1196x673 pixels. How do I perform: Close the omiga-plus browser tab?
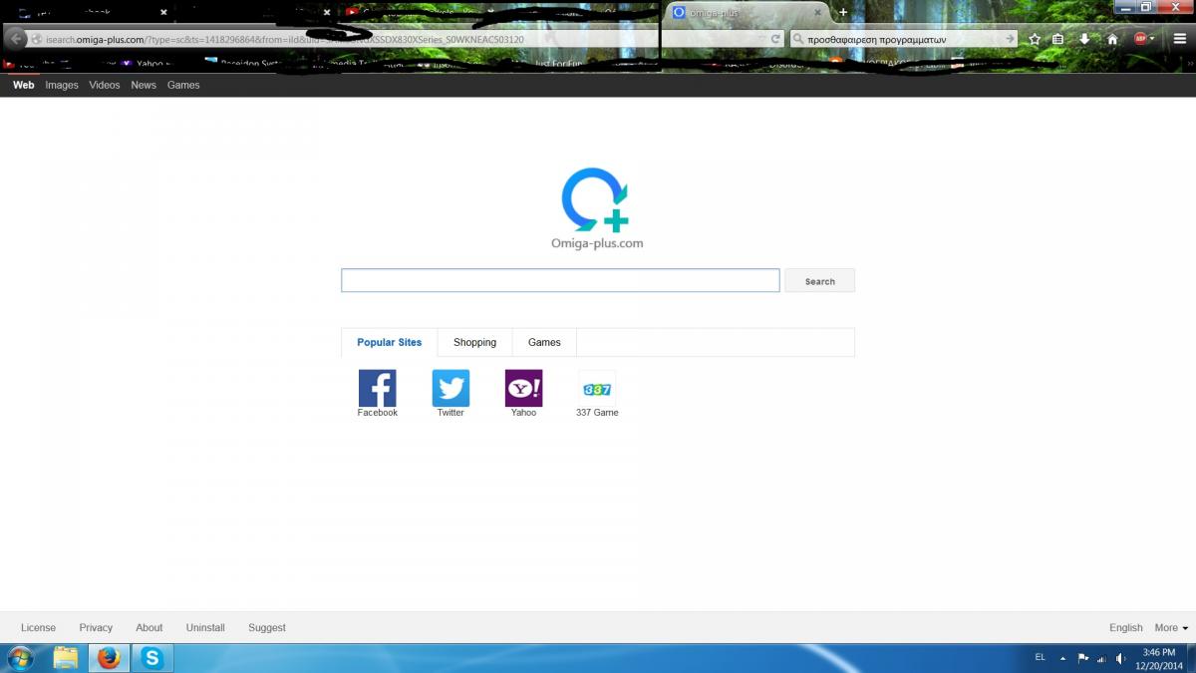click(818, 13)
